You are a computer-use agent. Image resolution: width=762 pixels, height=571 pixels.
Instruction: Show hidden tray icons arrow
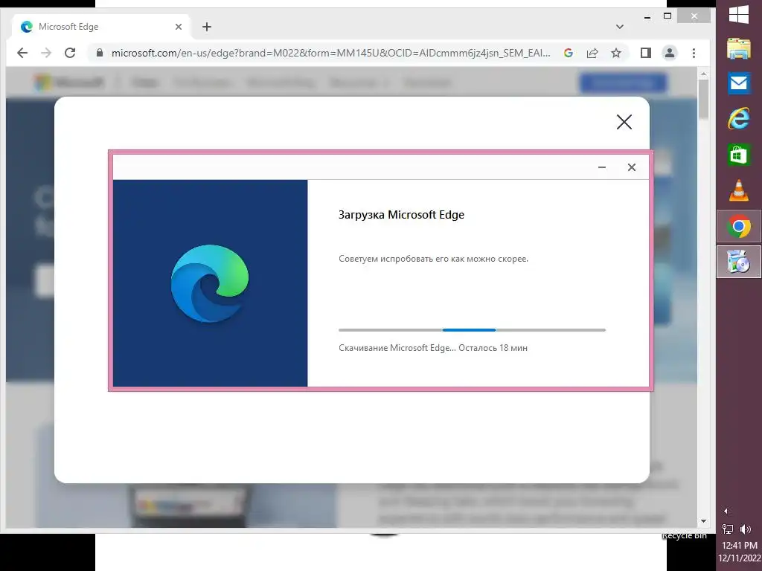(x=726, y=511)
